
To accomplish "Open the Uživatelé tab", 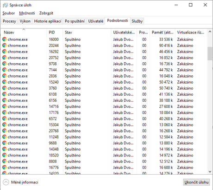I will click(96, 21).
